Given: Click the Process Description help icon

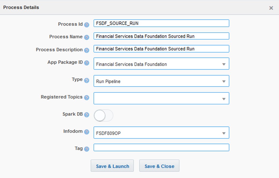Looking at the screenshot, I should (87, 50).
